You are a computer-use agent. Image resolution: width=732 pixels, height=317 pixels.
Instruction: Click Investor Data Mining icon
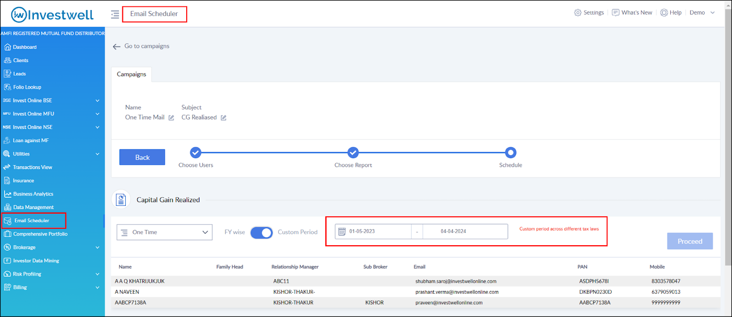pyautogui.click(x=7, y=261)
